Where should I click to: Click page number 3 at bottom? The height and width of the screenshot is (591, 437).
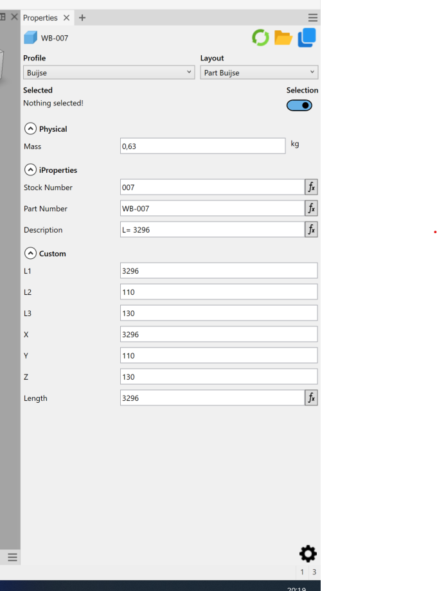pos(314,572)
